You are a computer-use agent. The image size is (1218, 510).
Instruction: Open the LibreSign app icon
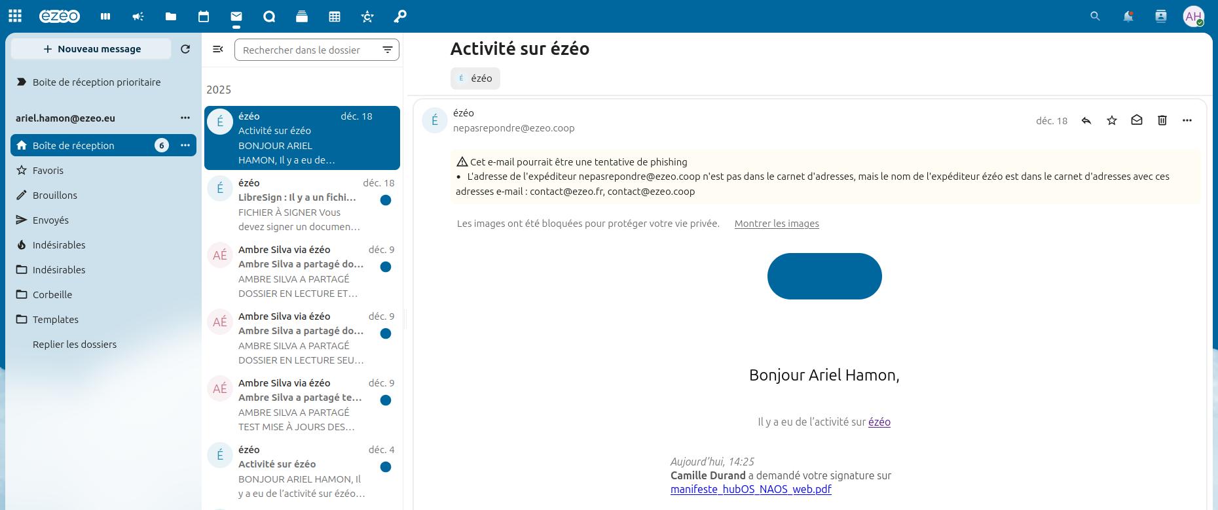[367, 16]
